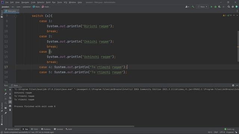239x134 pixels.
Task: Open the Help menu
Action: pos(80,3)
